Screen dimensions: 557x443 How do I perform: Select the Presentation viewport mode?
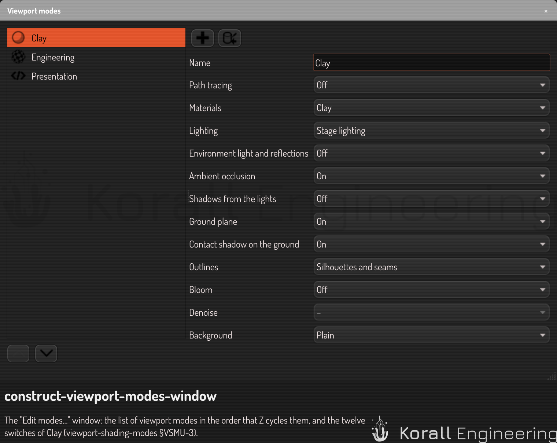tap(96, 76)
